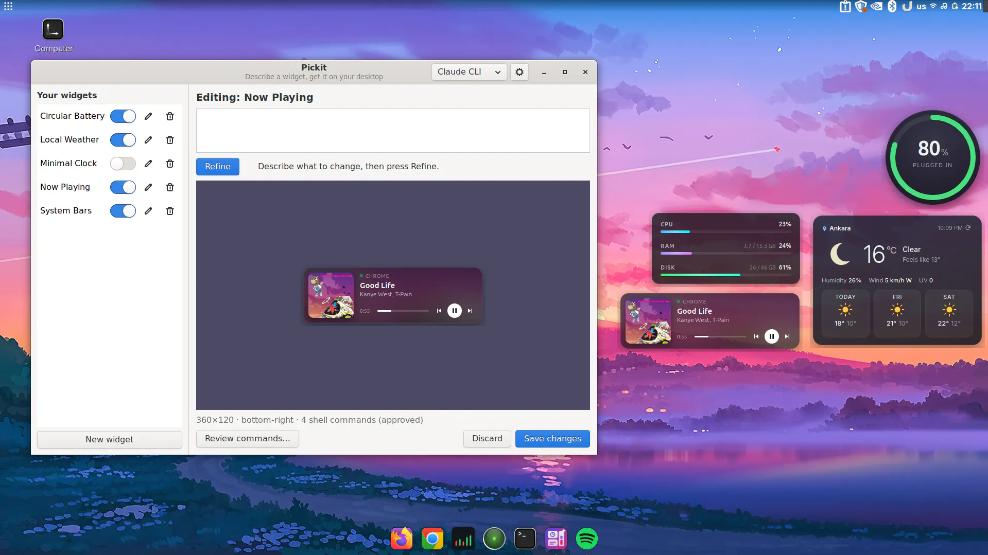This screenshot has height=555, width=988.
Task: Toggle Local Weather widget off
Action: coord(123,140)
